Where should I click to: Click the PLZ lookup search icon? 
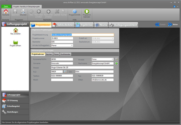(65, 72)
